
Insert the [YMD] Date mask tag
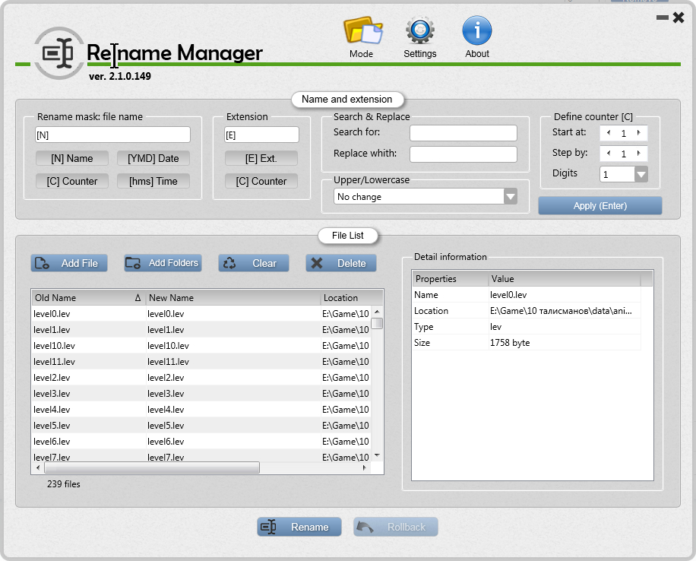point(153,159)
